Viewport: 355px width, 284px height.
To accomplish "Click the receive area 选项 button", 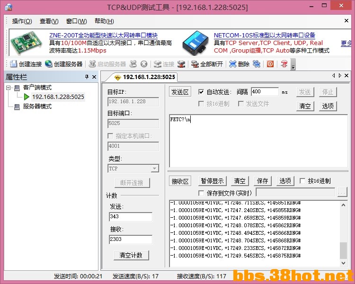I will [x=285, y=181].
